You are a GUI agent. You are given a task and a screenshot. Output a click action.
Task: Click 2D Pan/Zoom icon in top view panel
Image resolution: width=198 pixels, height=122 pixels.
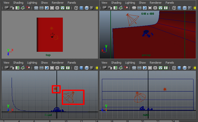pos(28,8)
